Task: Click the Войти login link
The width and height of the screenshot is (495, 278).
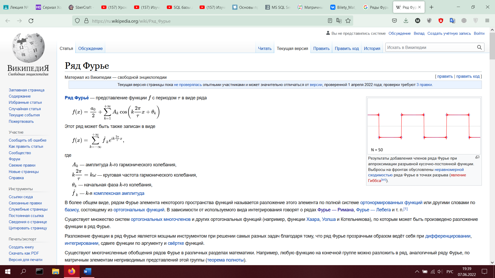Action: 479,33
